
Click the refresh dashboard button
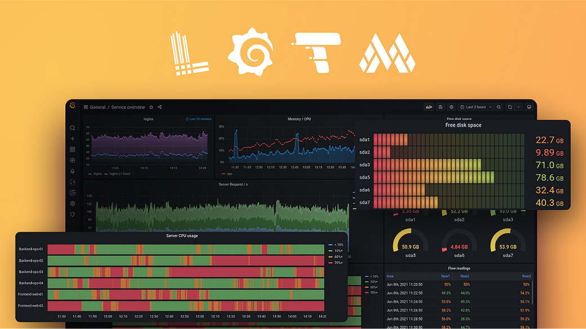click(509, 107)
